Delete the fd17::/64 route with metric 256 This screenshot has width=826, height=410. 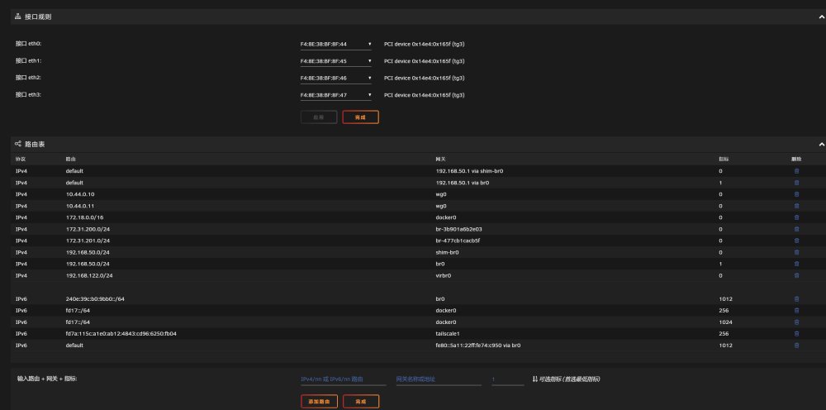[x=796, y=311]
